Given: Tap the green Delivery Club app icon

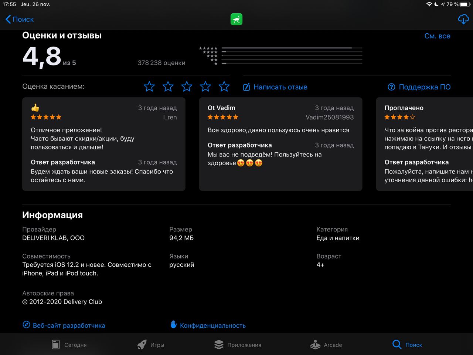Looking at the screenshot, I should click(236, 19).
